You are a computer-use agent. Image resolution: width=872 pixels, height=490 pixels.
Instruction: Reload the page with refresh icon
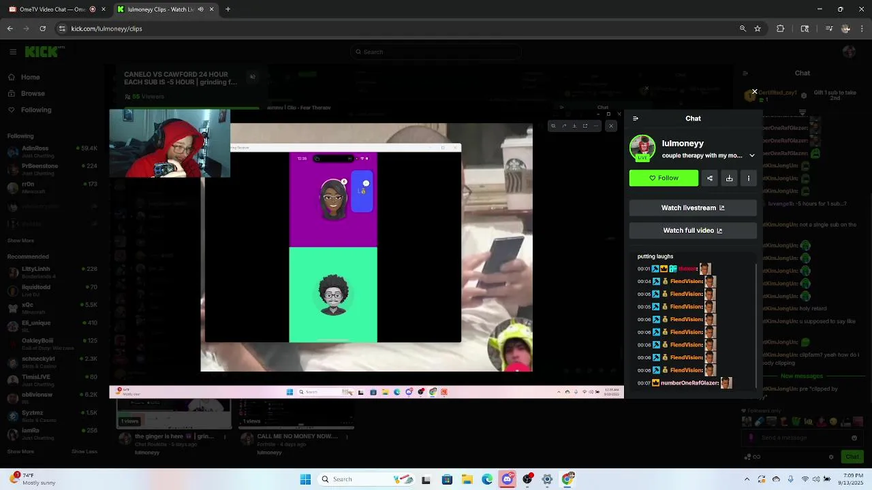point(42,29)
